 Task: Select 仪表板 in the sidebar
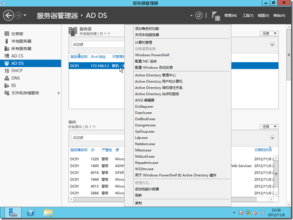(x=30, y=34)
